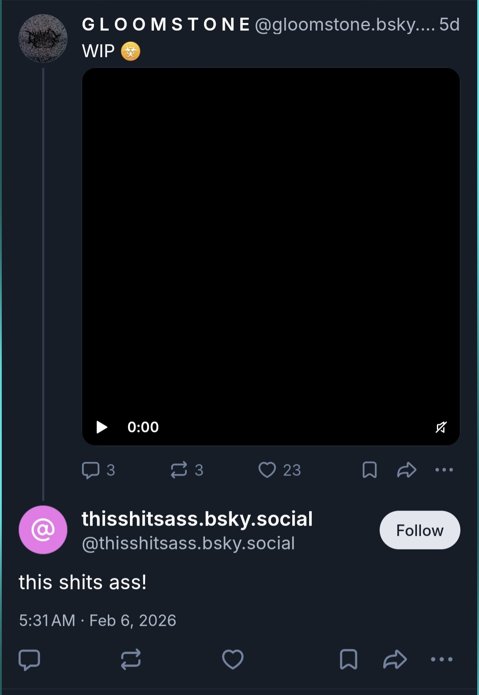Image resolution: width=479 pixels, height=695 pixels.
Task: Share GLOOMSTONE's post via arrow icon
Action: [x=406, y=470]
